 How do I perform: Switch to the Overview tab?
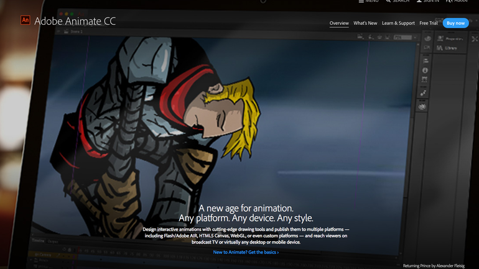coord(339,23)
